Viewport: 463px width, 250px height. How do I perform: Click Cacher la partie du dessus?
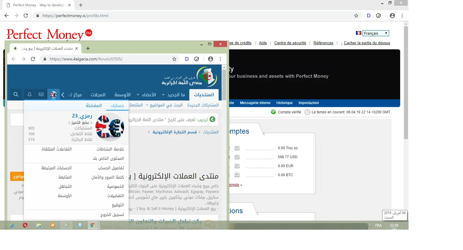click(367, 43)
